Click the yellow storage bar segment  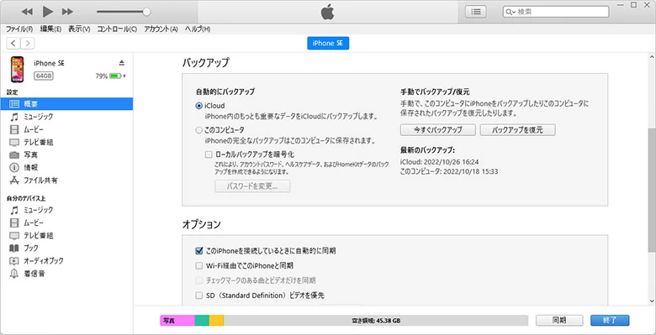click(x=216, y=321)
